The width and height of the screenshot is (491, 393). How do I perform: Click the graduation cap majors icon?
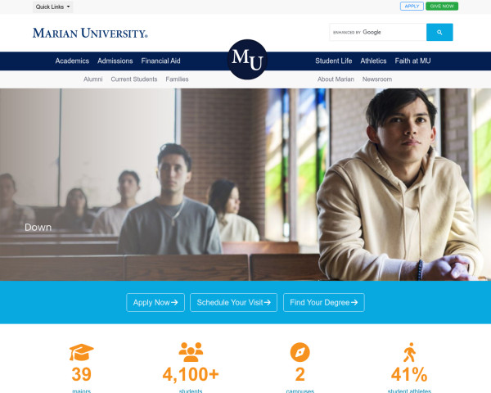pyautogui.click(x=81, y=352)
